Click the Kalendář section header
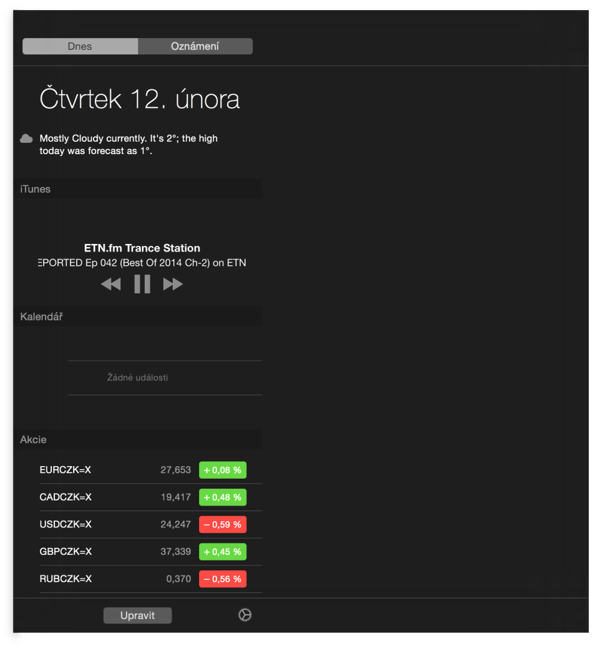 point(41,316)
